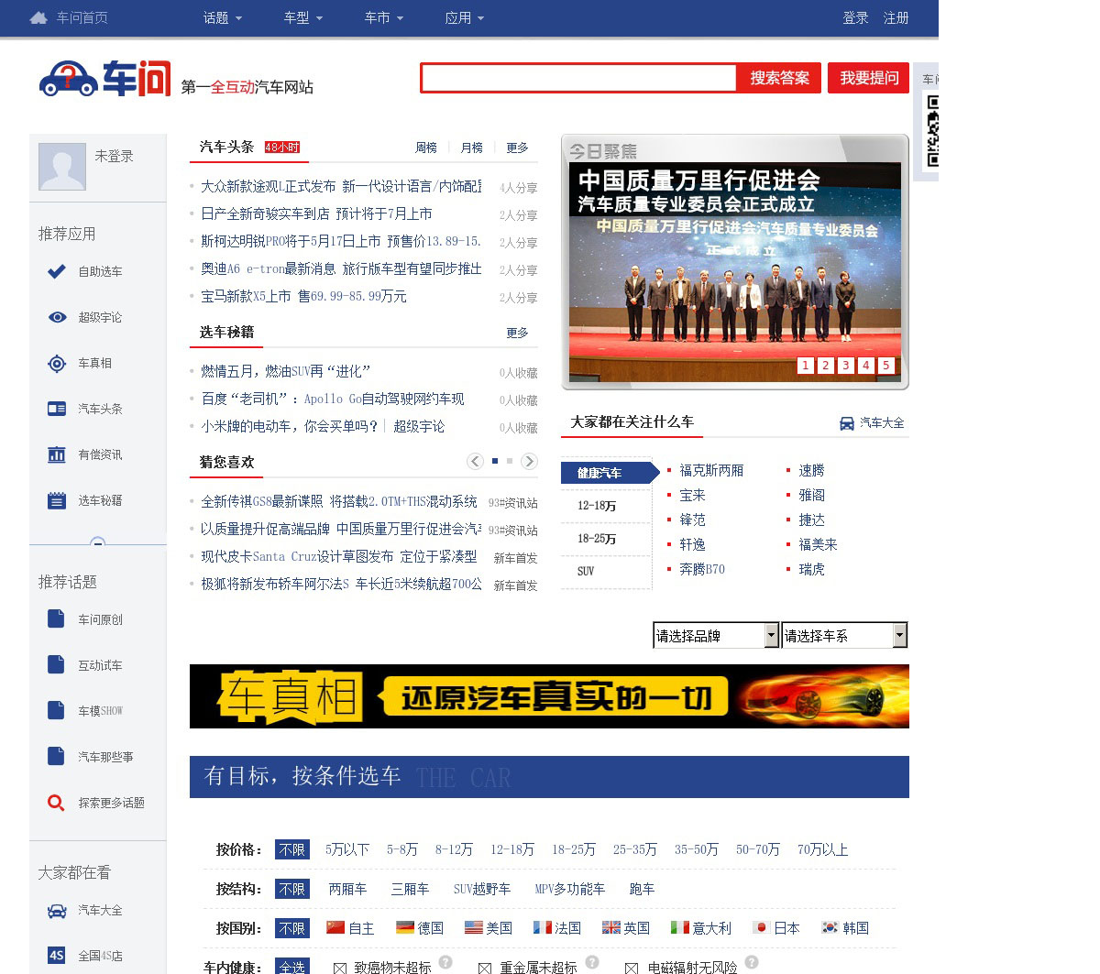Open 话题 dropdown in top nav
Image resolution: width=1100 pixels, height=974 pixels.
point(223,17)
